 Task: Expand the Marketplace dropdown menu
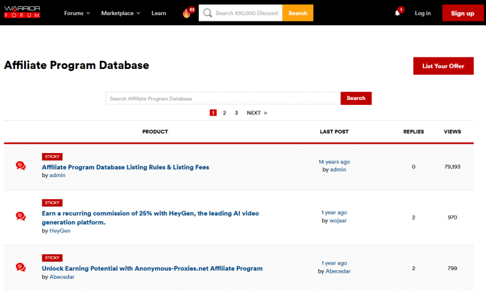pyautogui.click(x=121, y=13)
